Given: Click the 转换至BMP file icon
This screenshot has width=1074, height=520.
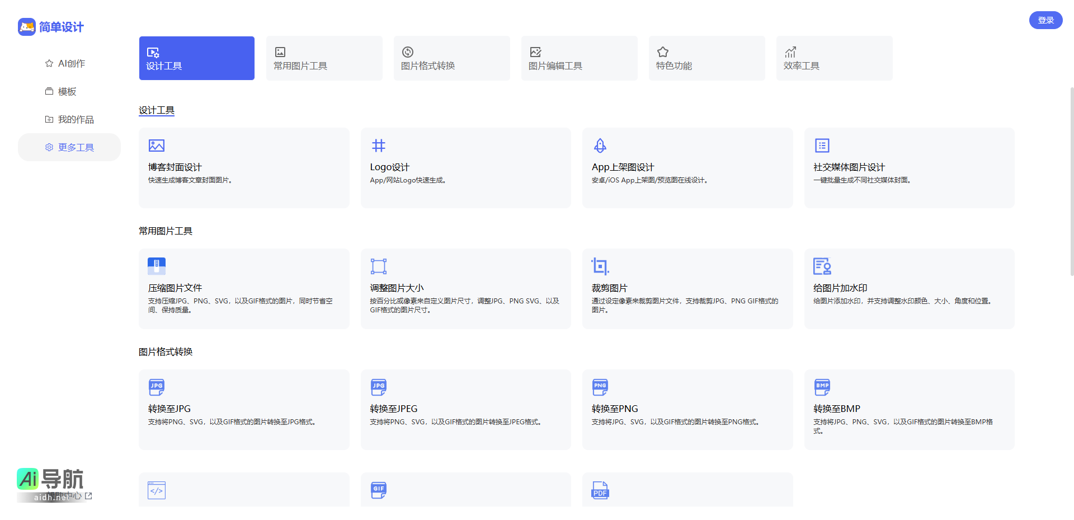Looking at the screenshot, I should pyautogui.click(x=822, y=387).
